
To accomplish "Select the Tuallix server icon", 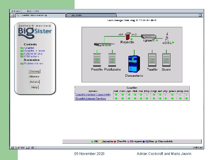I will click(152, 60).
